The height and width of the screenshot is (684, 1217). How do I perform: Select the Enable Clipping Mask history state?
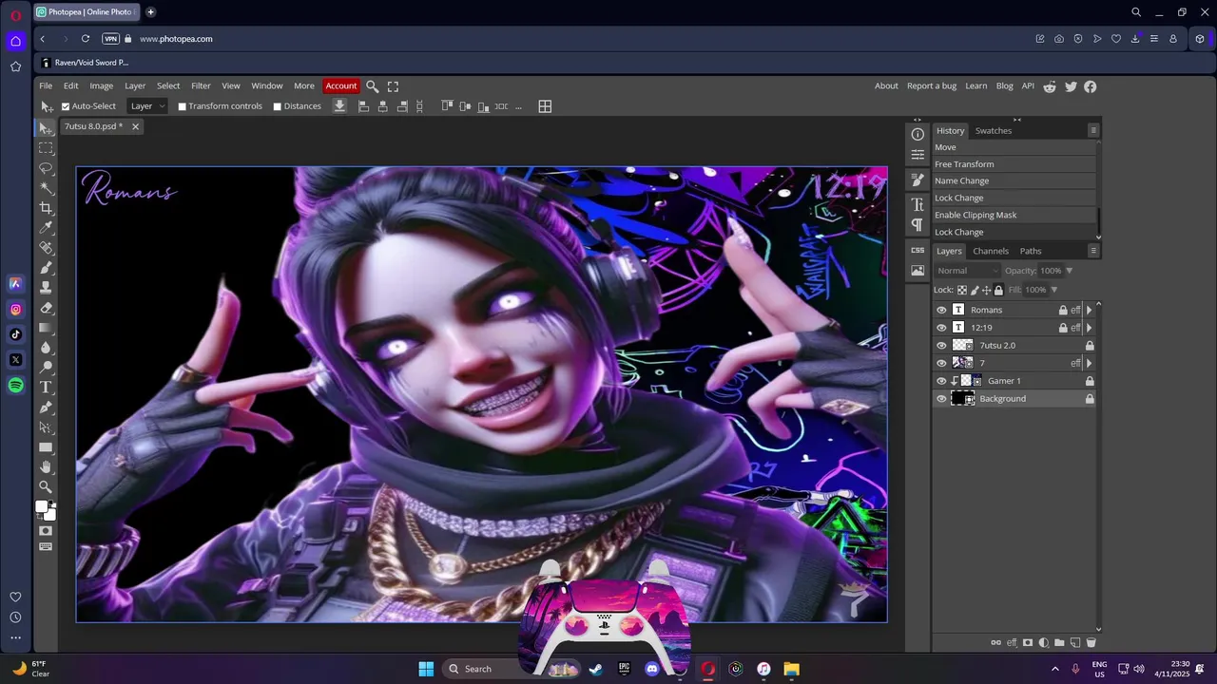point(1014,216)
